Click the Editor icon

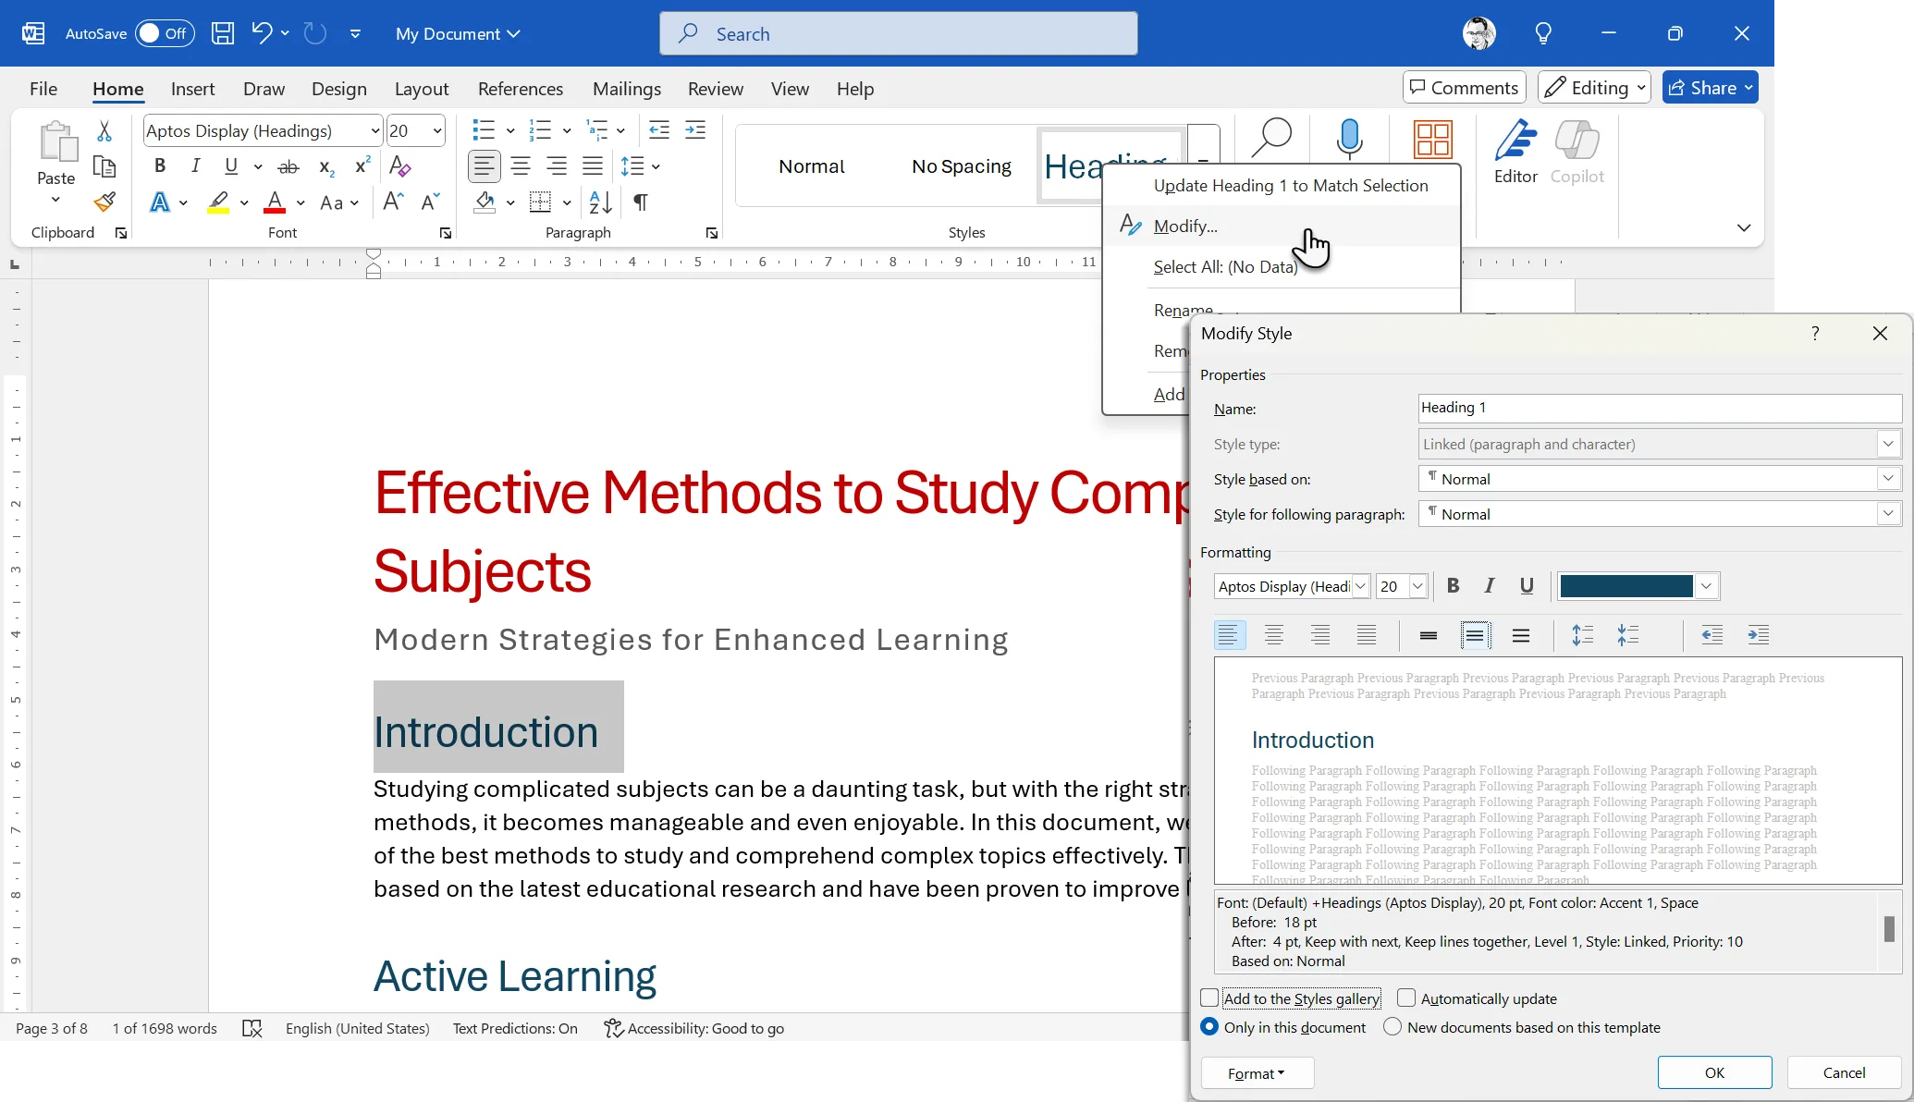pos(1515,153)
